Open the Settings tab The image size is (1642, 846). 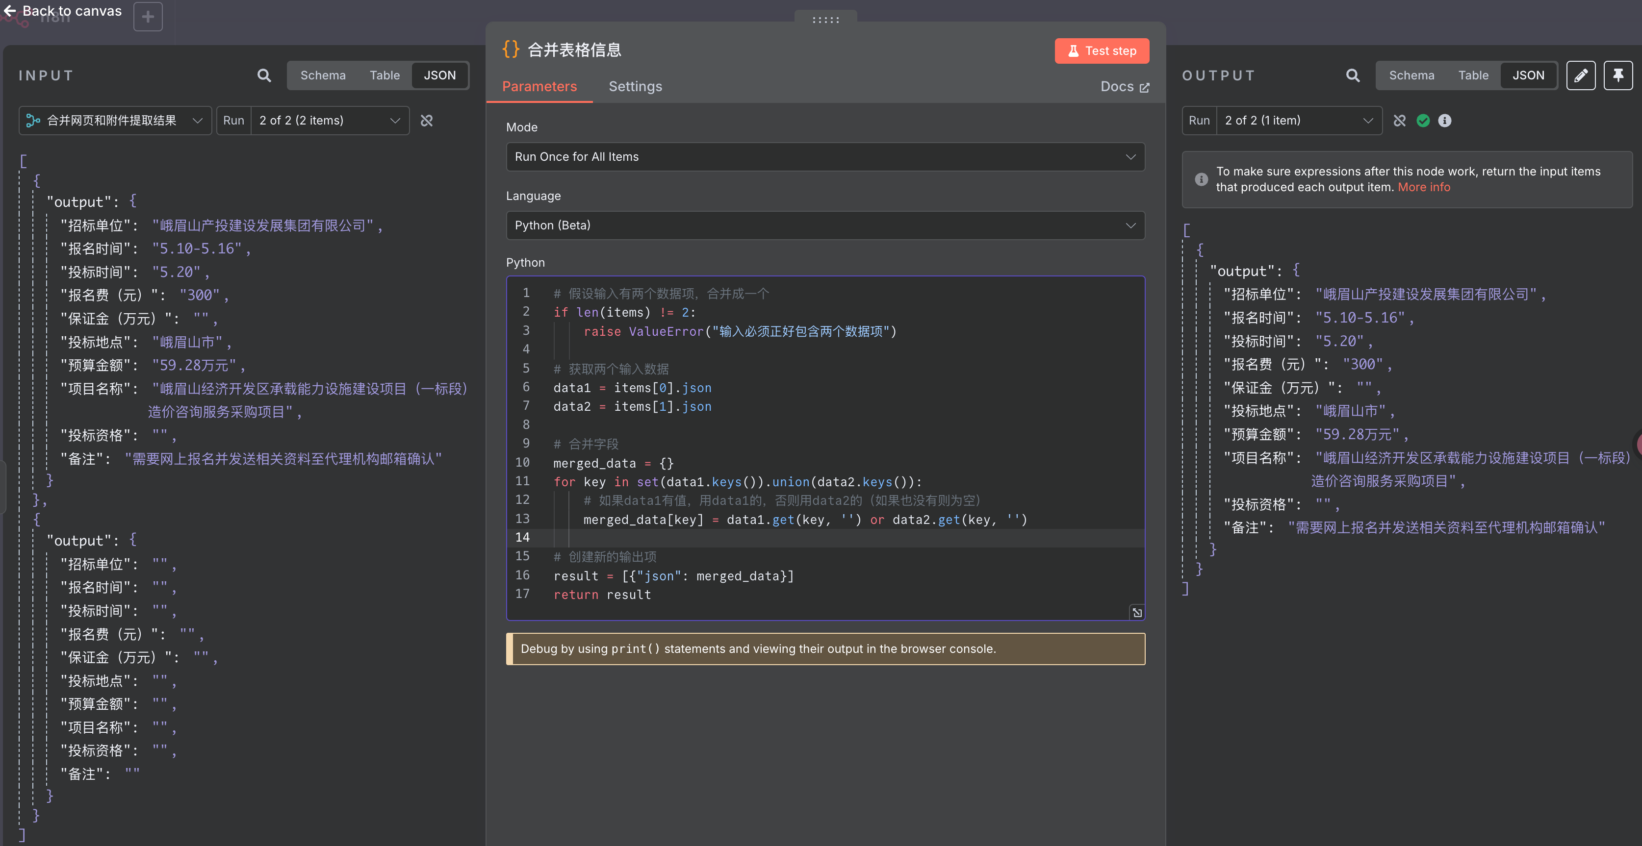[635, 87]
